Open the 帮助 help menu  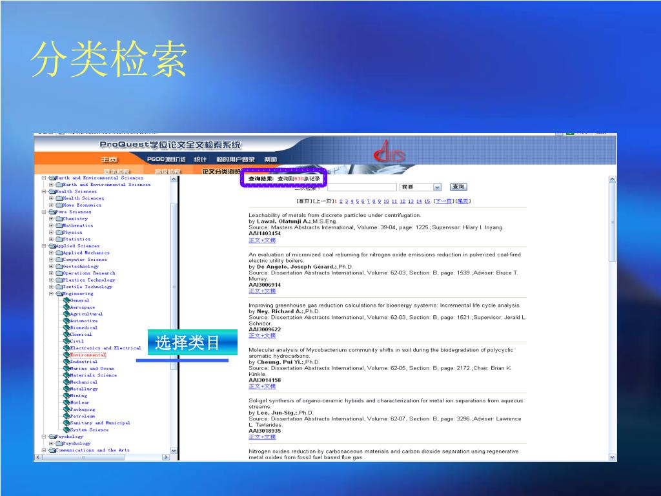(270, 160)
